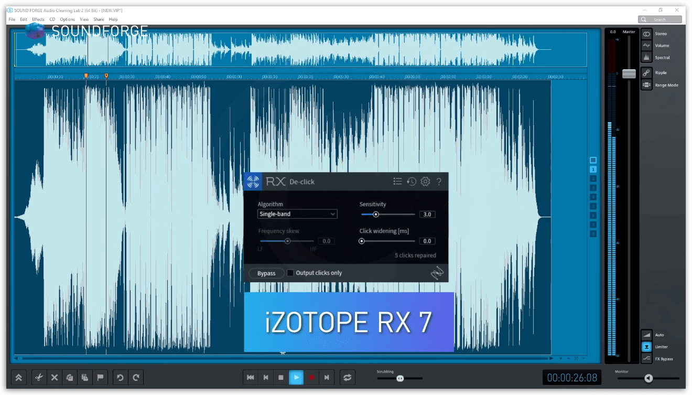Open the Single-band algorithm dropdown
692x395 pixels.
[297, 214]
